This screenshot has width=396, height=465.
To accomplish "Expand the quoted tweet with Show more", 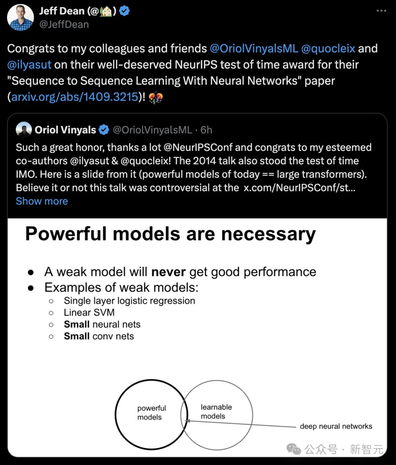I will pos(42,201).
